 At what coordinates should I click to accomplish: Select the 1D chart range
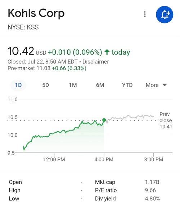18,85
